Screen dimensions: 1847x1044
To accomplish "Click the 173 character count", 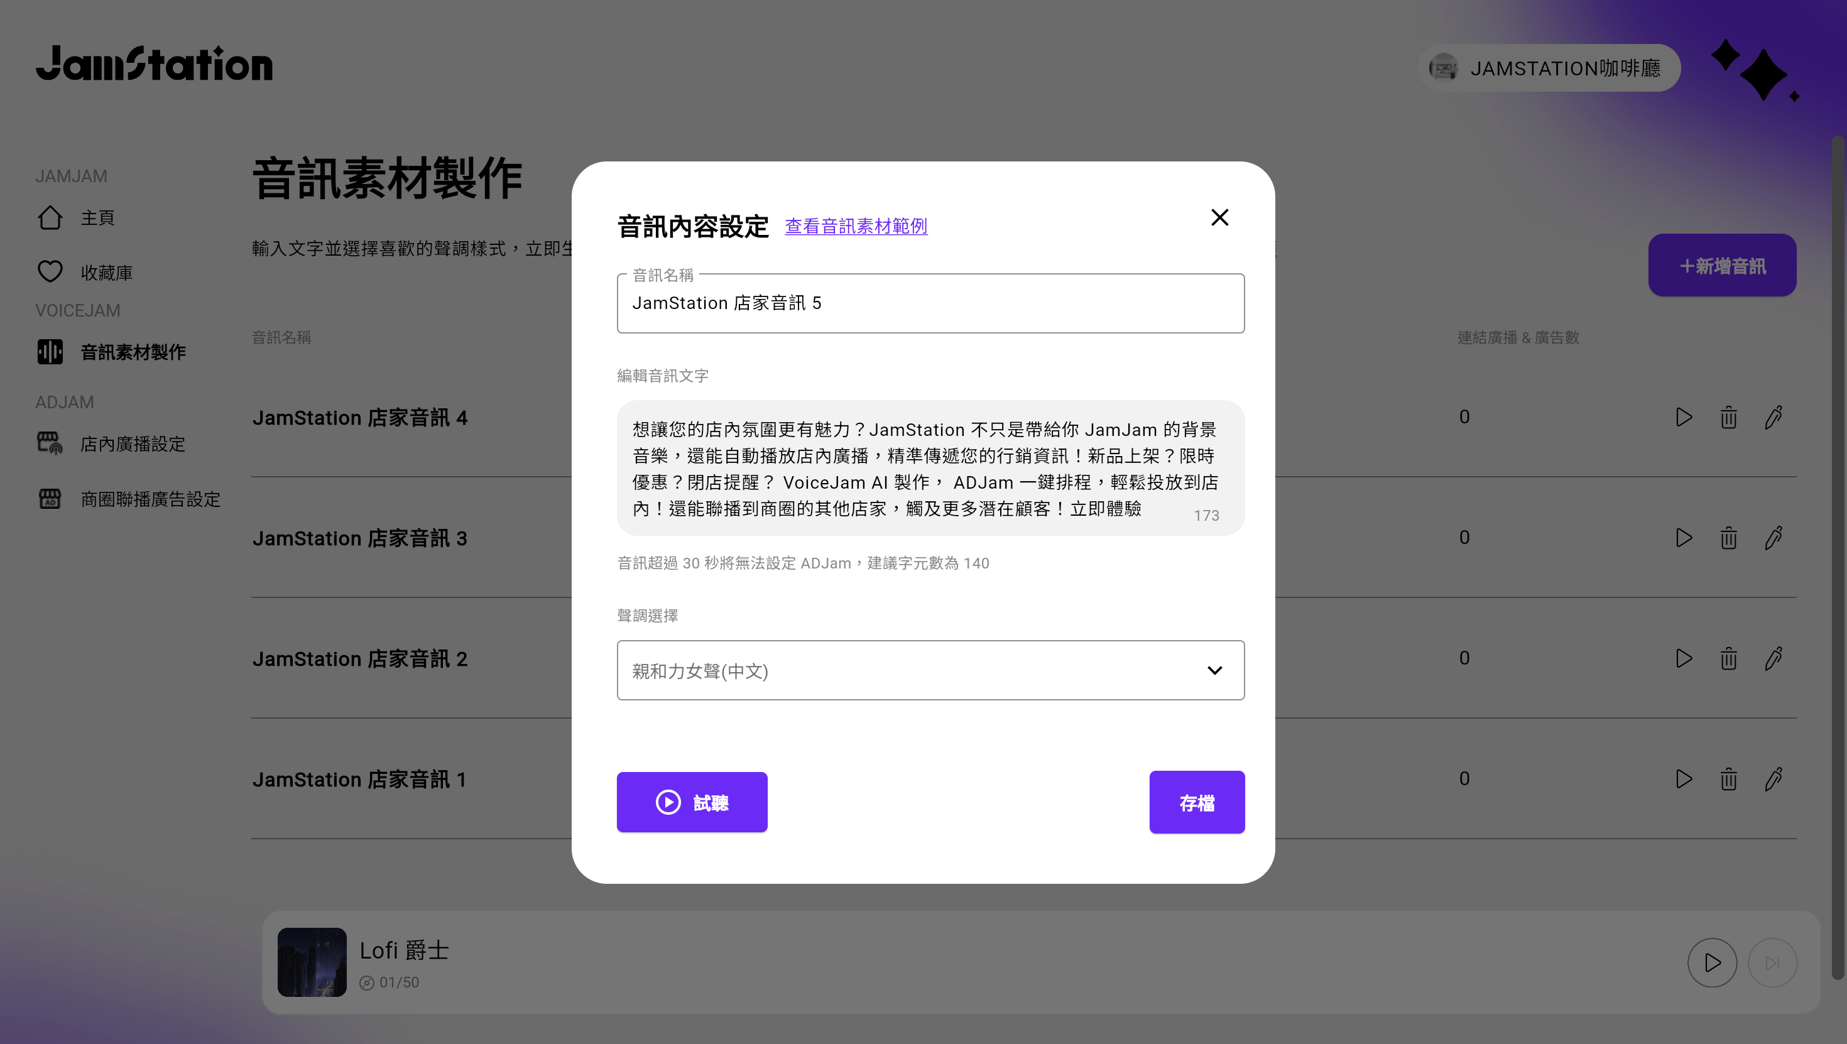I will tap(1206, 516).
